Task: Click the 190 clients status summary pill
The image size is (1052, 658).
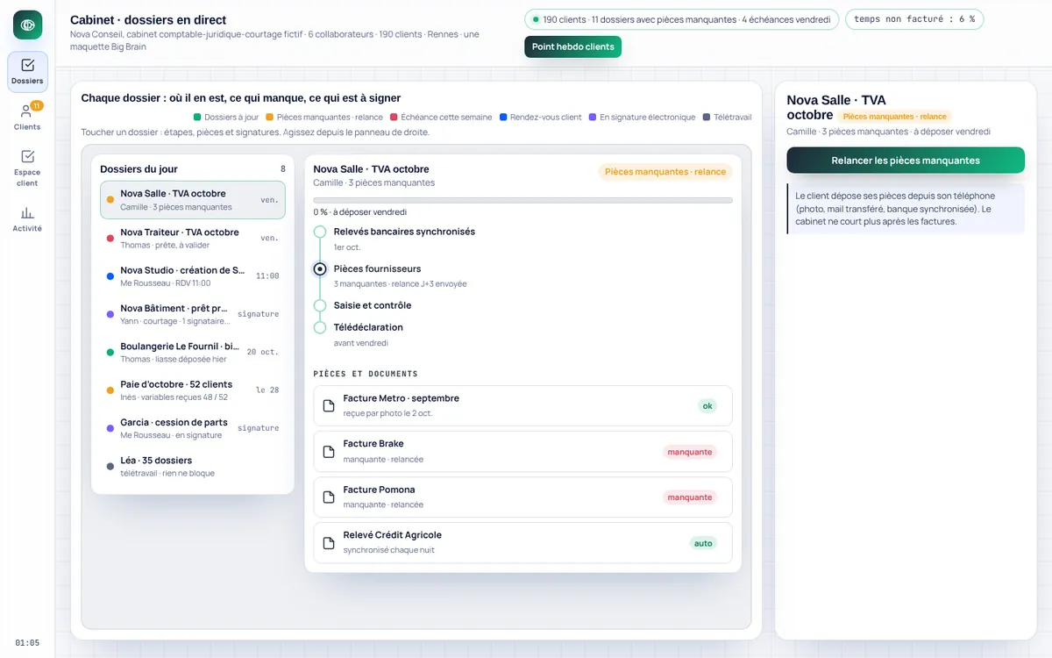Action: coord(681,19)
